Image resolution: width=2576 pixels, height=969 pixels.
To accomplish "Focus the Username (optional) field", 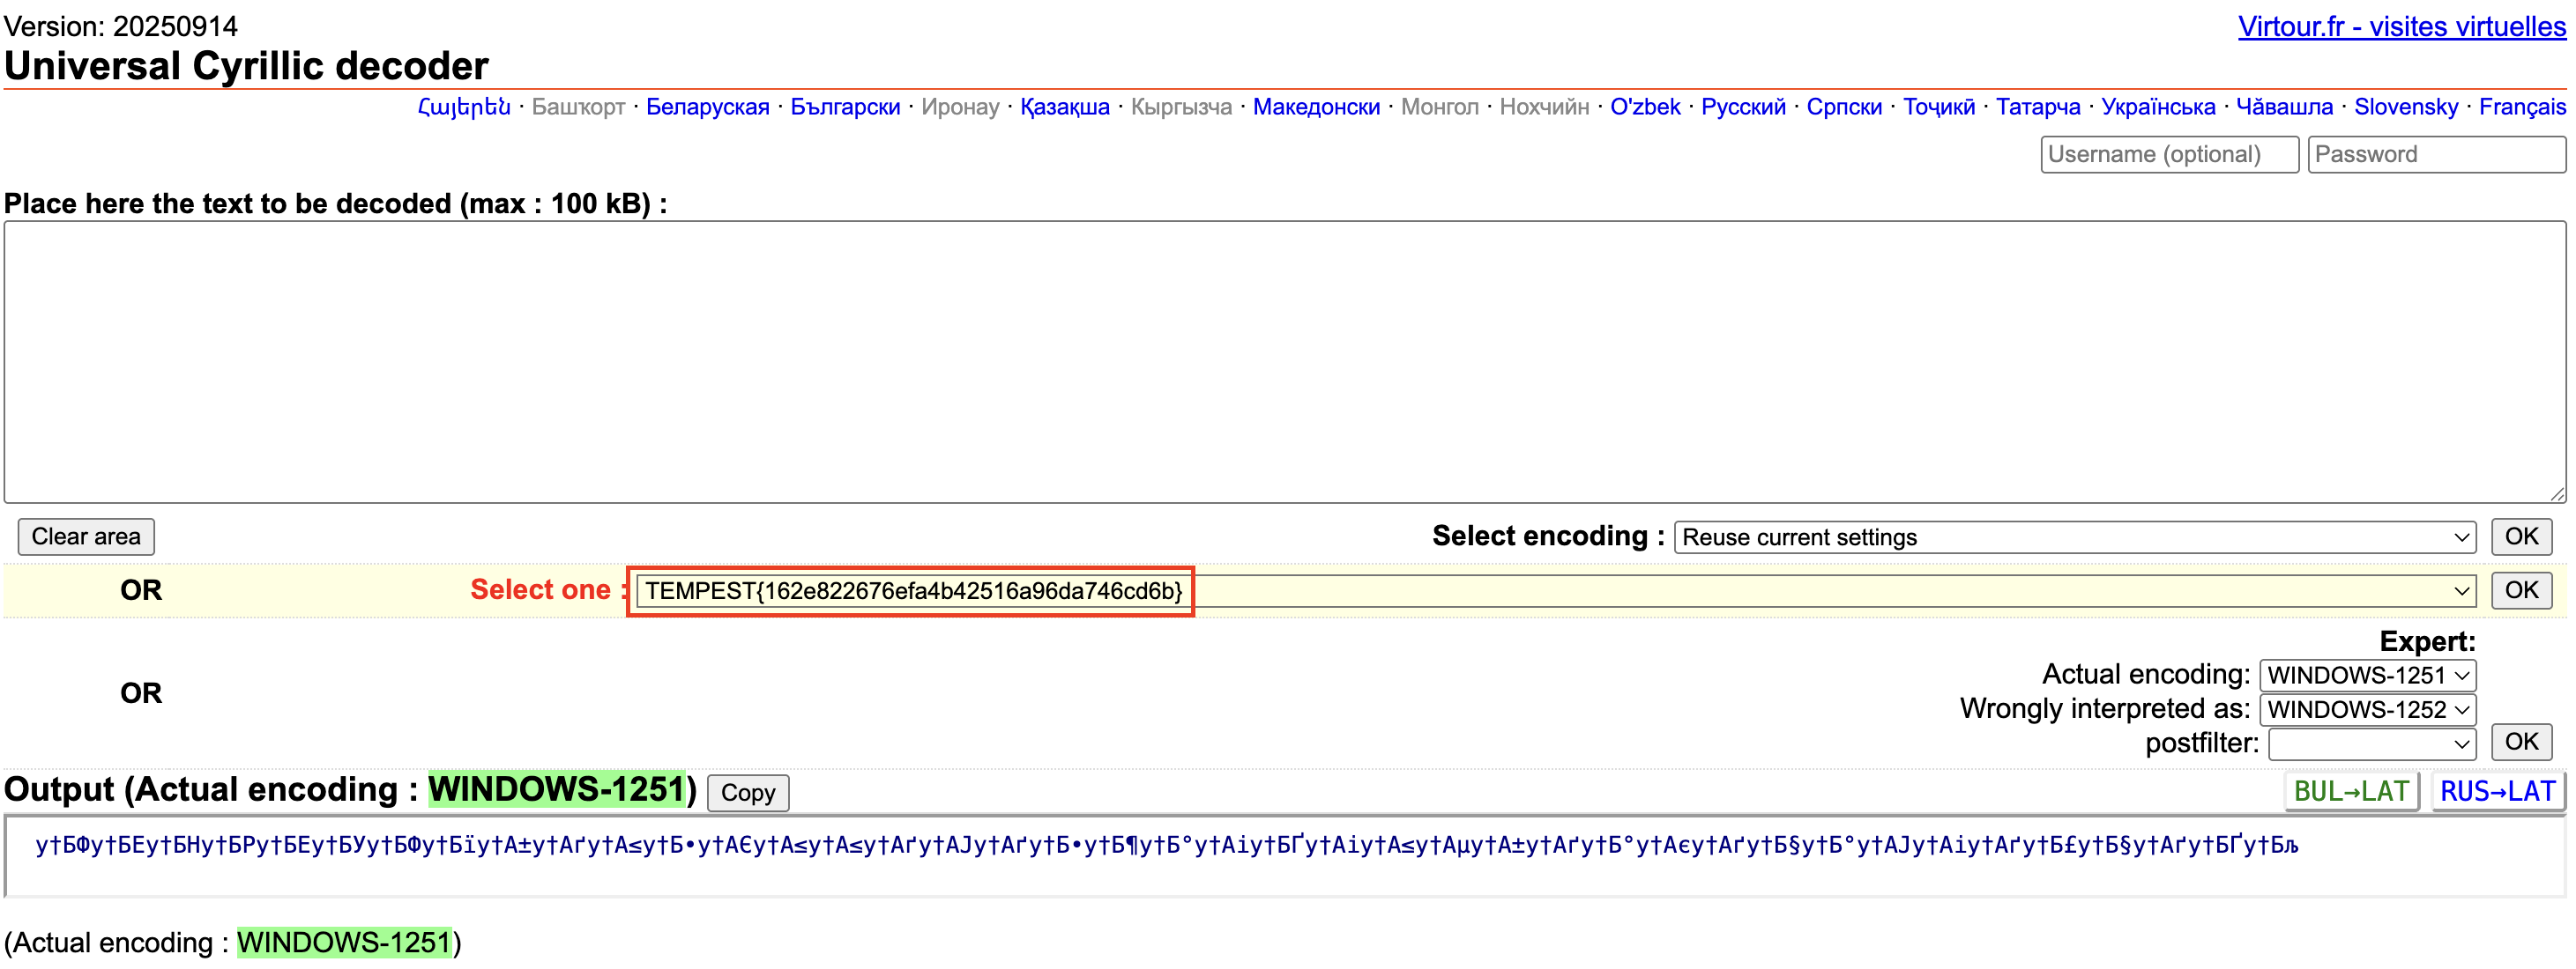I will point(2168,155).
